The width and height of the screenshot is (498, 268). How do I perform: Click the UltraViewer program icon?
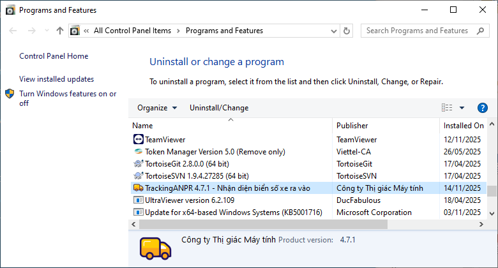tap(139, 200)
